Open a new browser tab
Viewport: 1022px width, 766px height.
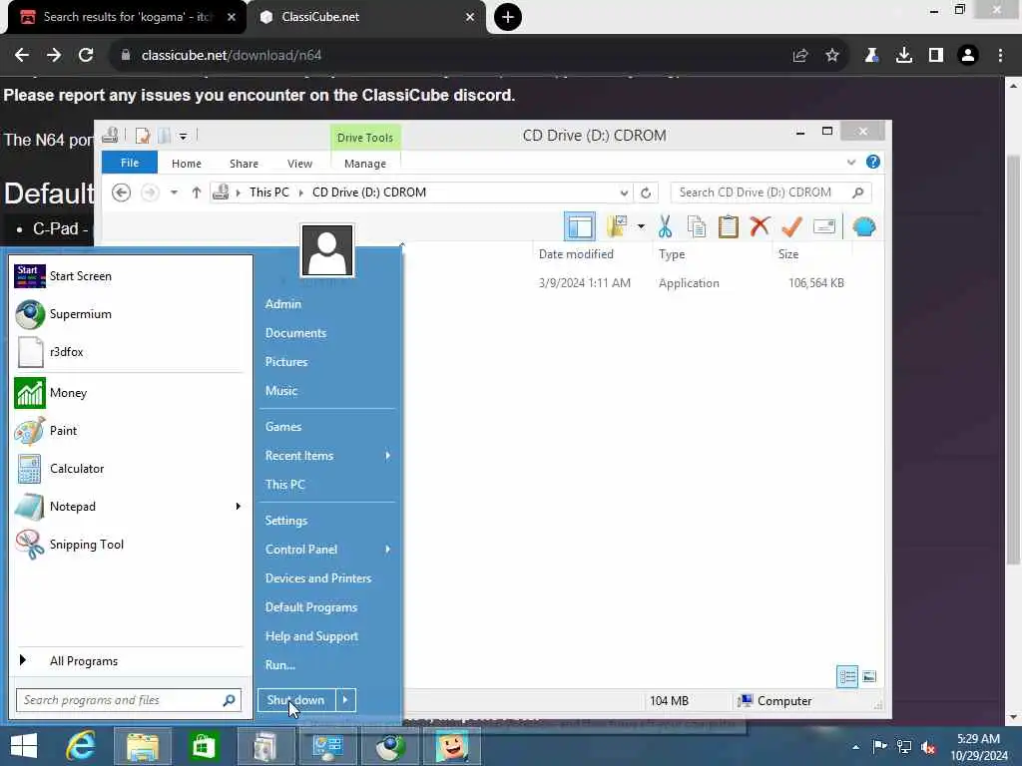coord(507,17)
